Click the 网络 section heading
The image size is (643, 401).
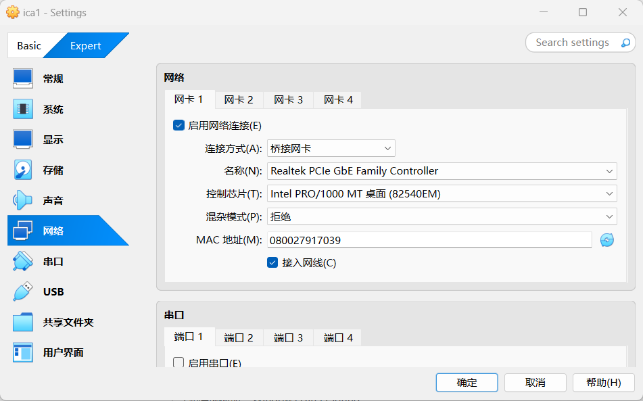[x=174, y=78]
